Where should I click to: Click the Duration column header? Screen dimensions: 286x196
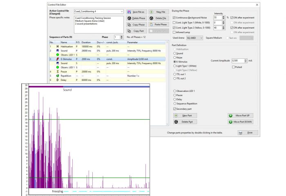click(x=86, y=42)
